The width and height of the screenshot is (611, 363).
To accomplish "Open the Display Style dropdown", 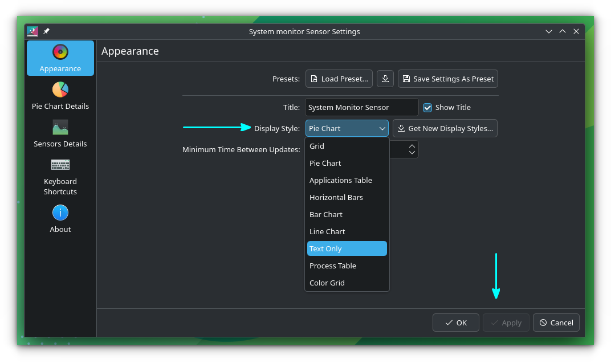I will [x=347, y=128].
